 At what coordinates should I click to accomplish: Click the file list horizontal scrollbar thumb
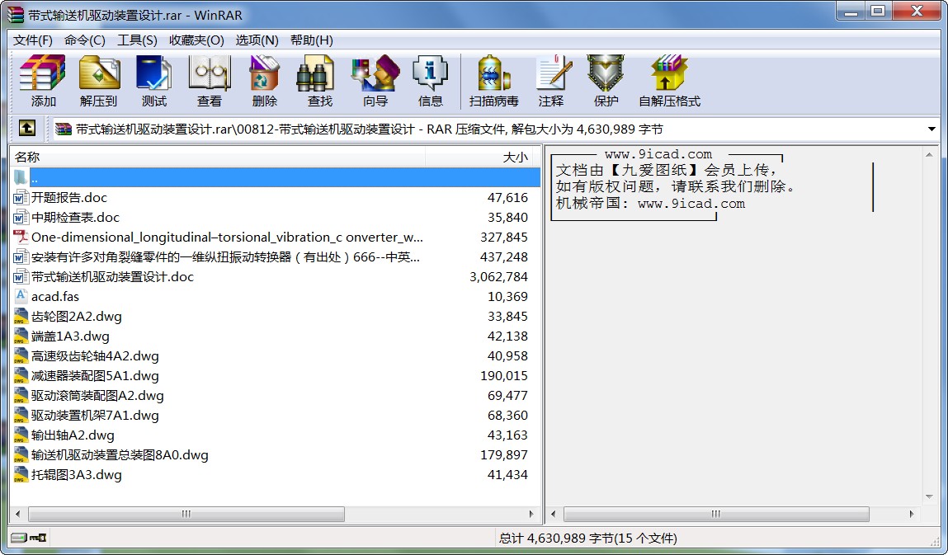[186, 514]
